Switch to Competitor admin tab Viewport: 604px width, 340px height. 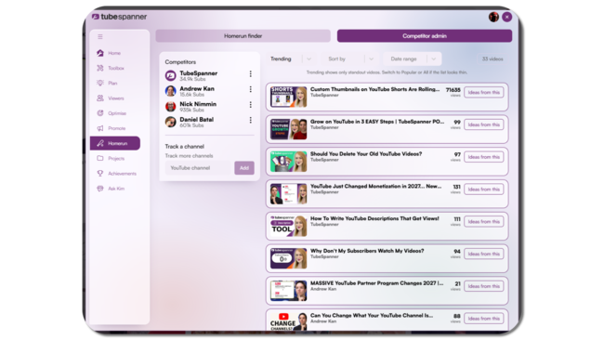click(x=425, y=36)
